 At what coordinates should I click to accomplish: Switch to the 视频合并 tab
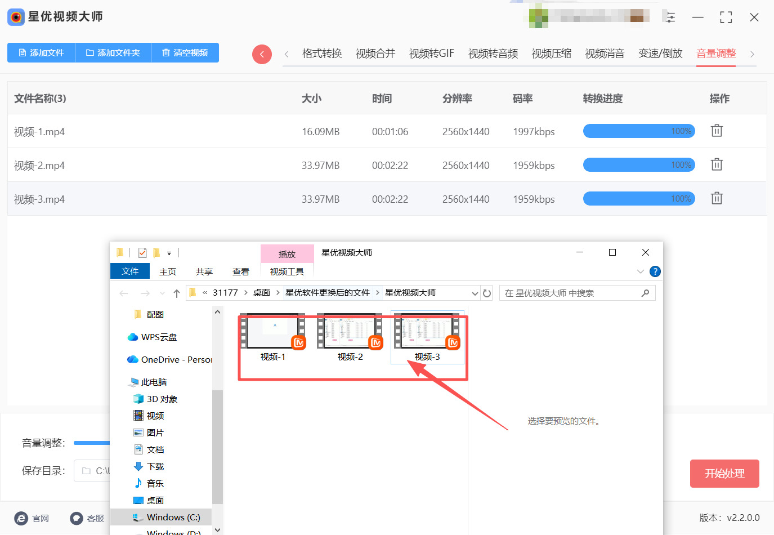(x=375, y=53)
